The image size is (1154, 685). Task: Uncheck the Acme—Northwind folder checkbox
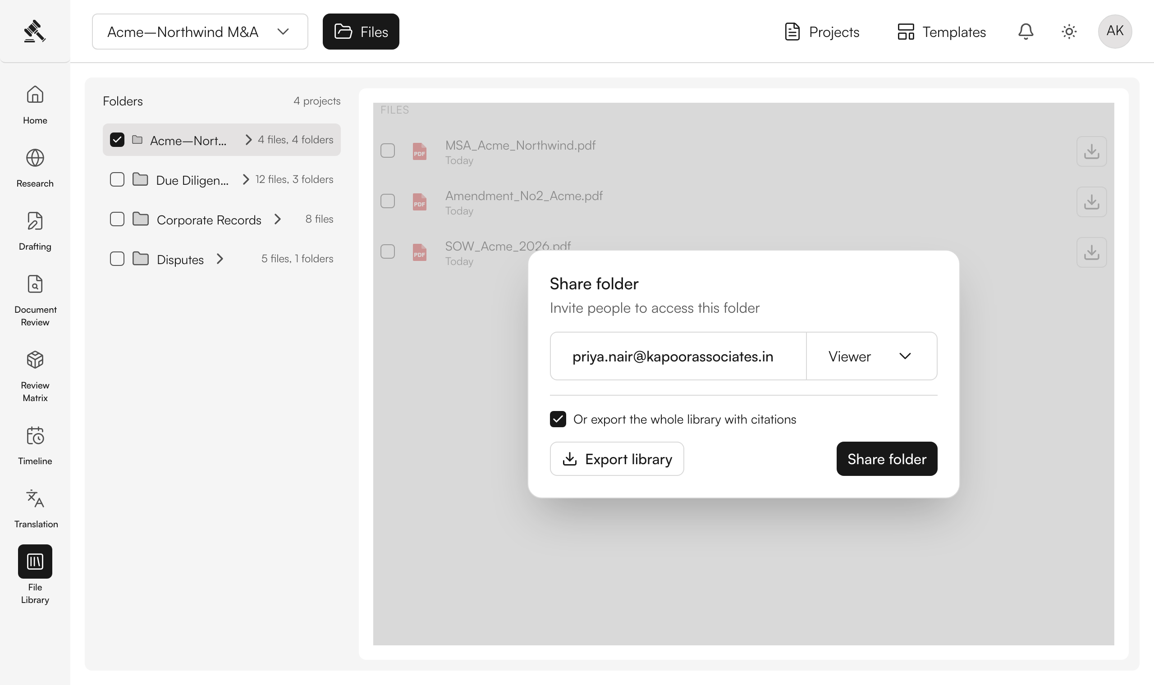(x=117, y=139)
